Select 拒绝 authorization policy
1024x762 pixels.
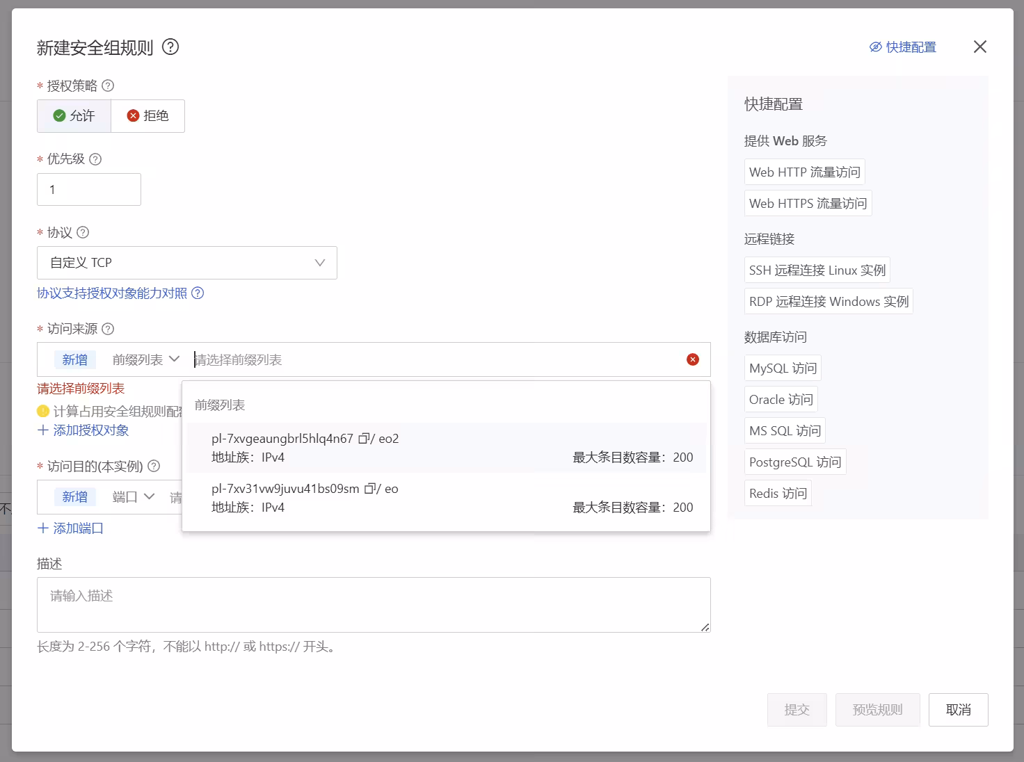(147, 116)
